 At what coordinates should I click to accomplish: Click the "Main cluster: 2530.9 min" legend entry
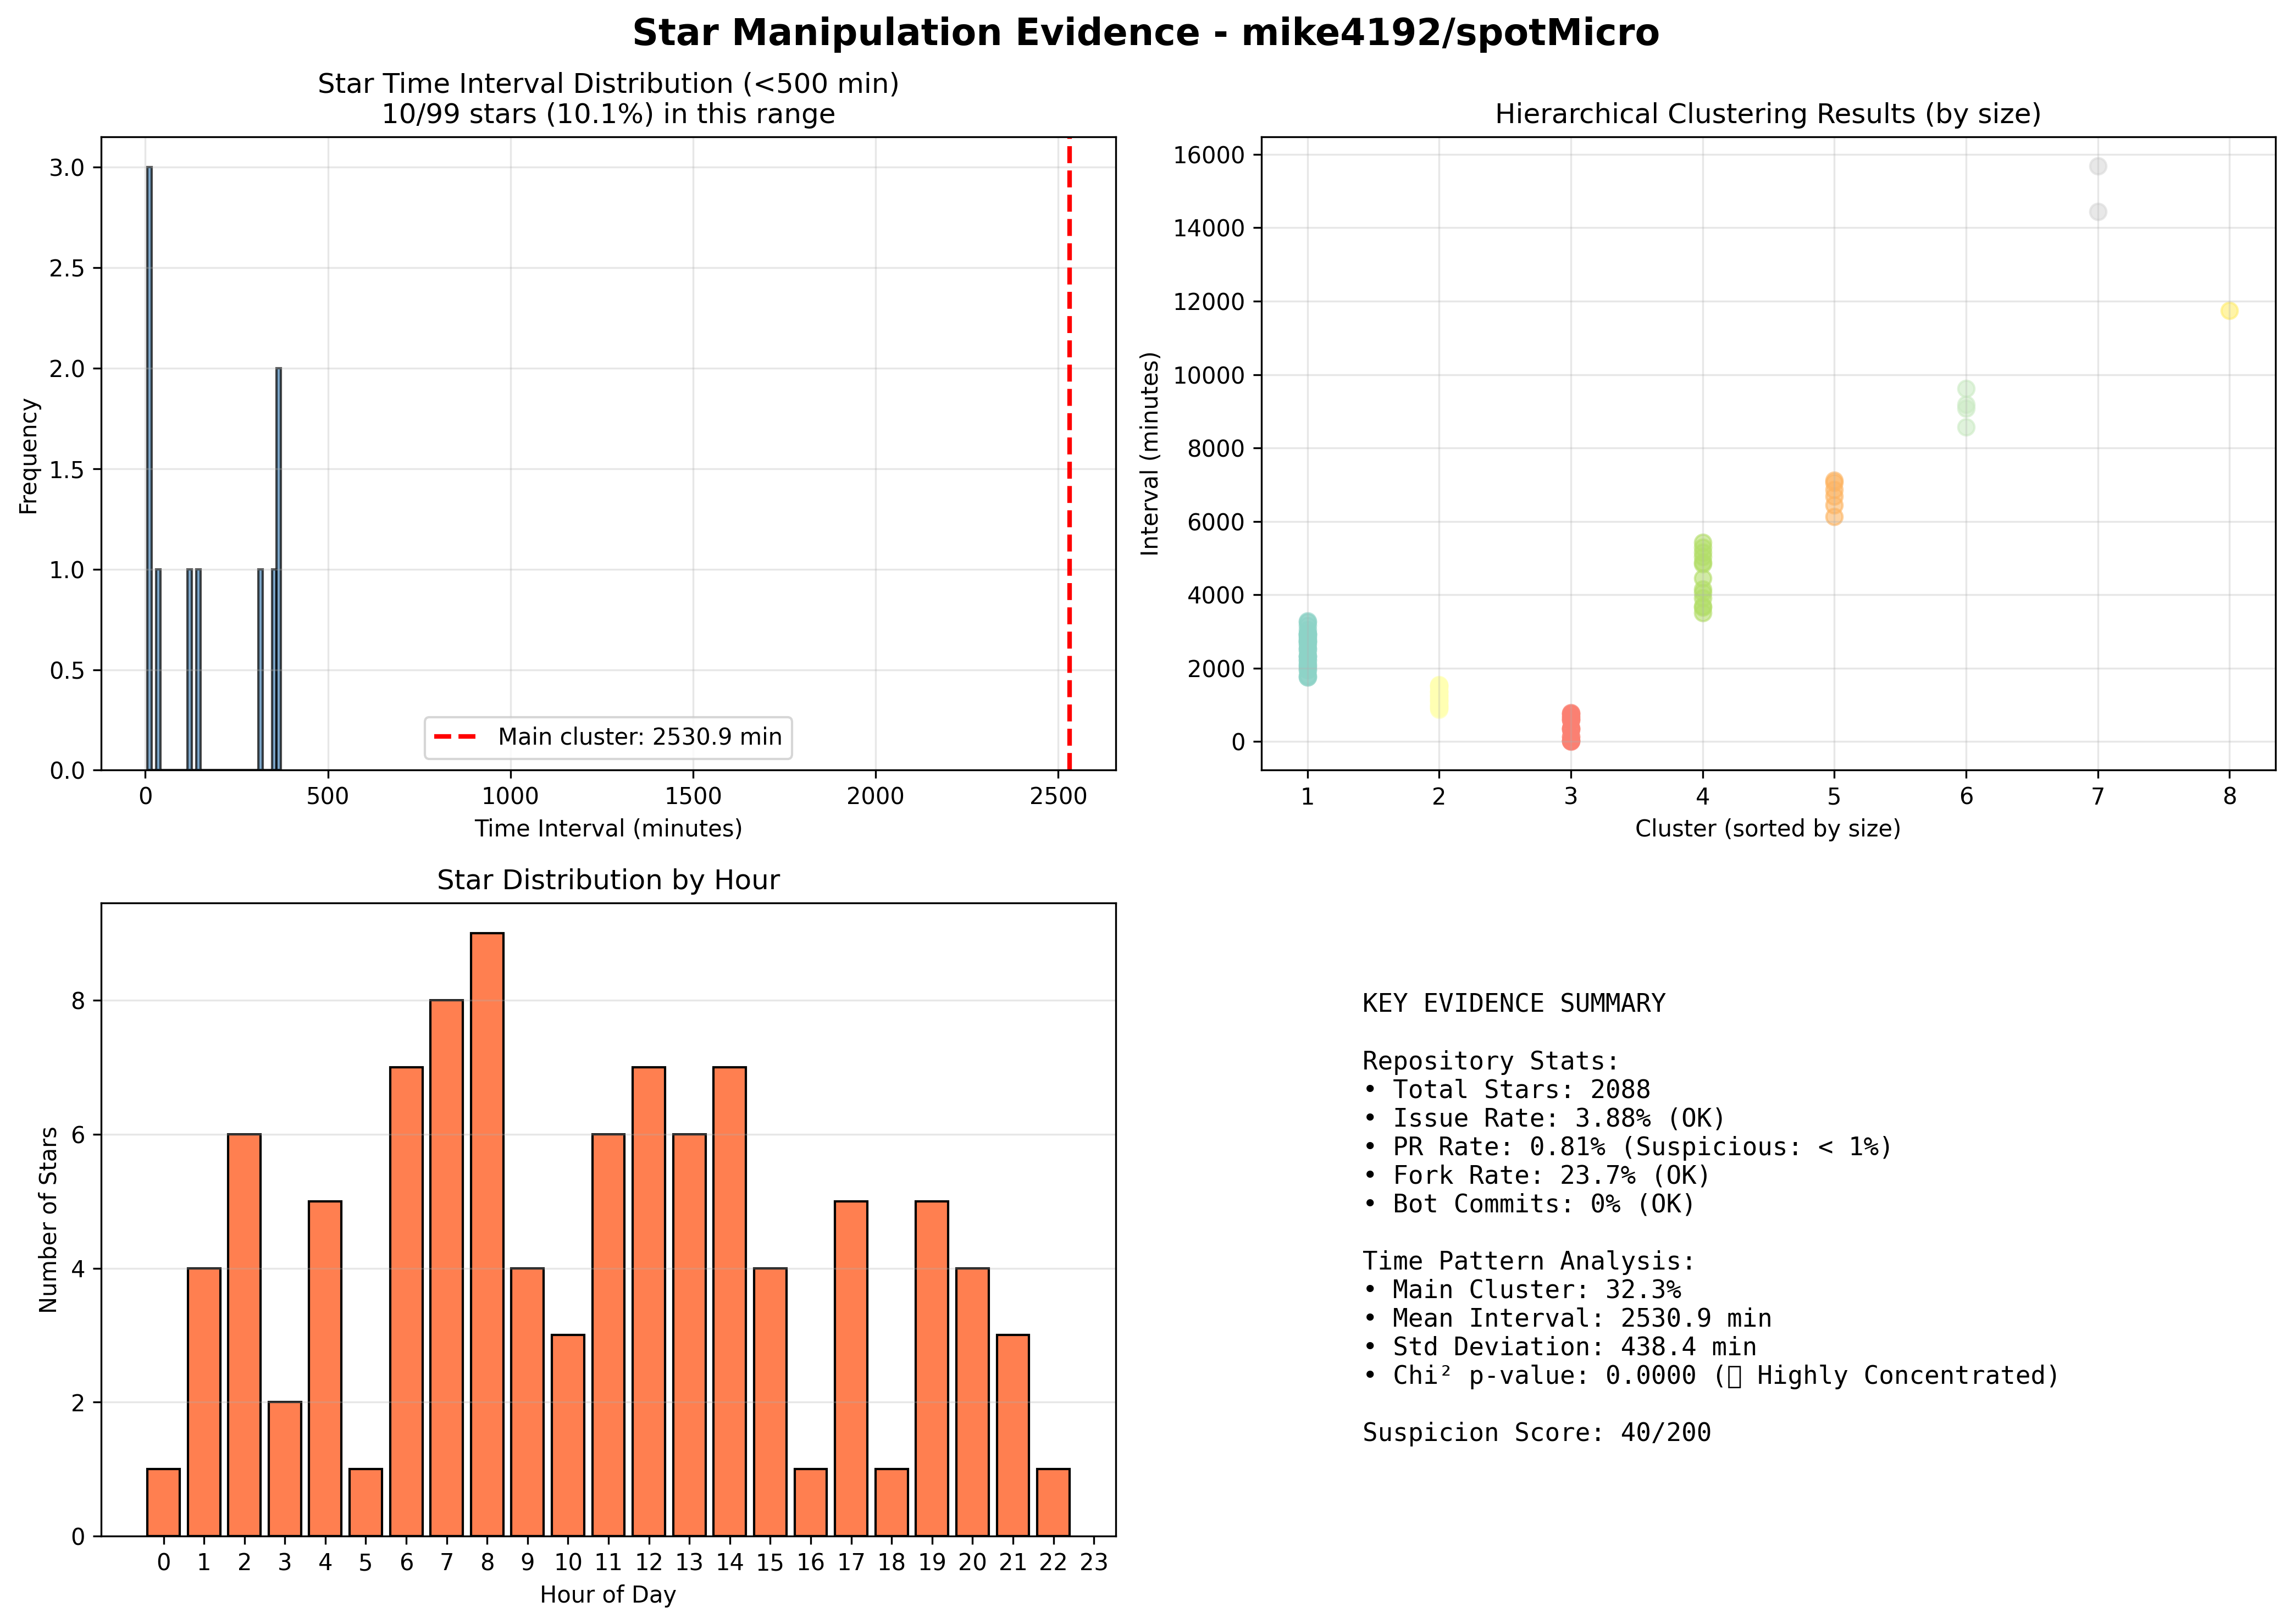coord(608,737)
